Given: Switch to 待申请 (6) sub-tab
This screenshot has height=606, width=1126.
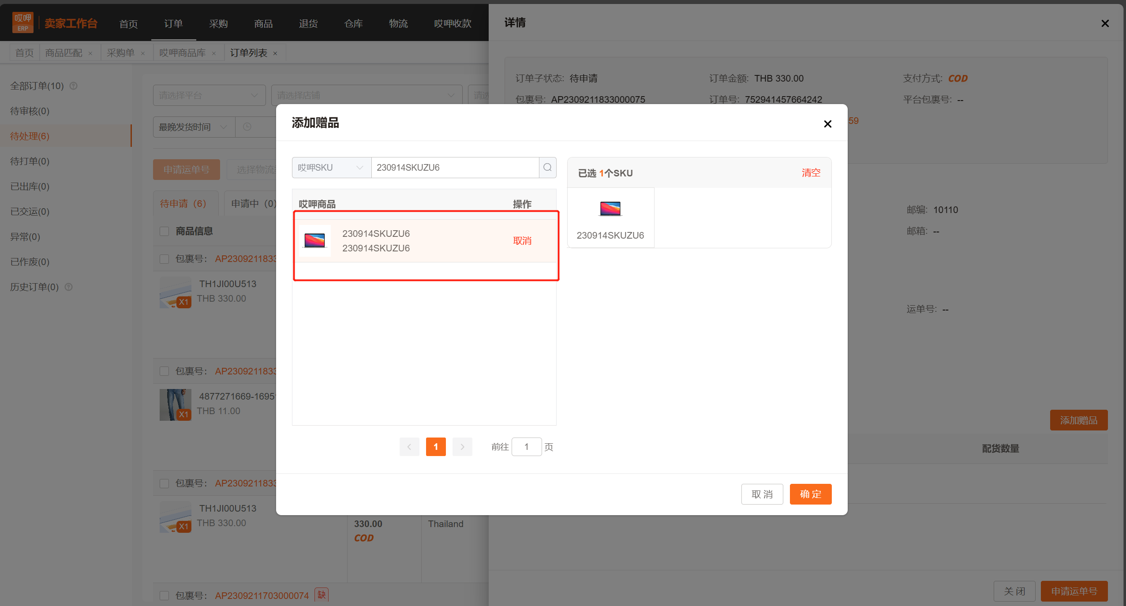Looking at the screenshot, I should [x=186, y=203].
